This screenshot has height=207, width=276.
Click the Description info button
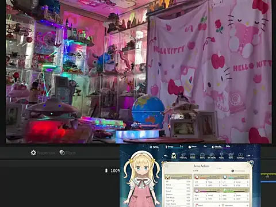[238, 171]
